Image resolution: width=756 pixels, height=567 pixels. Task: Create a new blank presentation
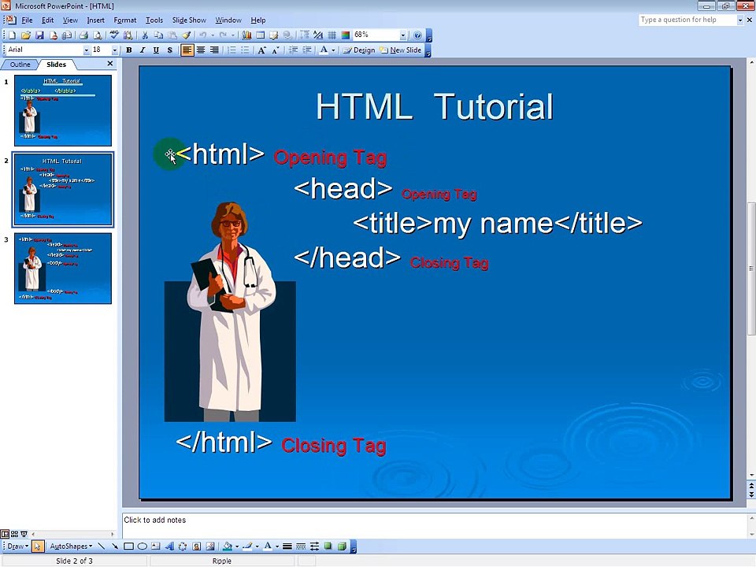point(12,35)
